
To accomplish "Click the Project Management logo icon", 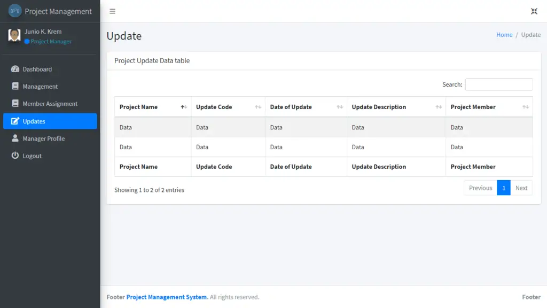I will [x=15, y=11].
